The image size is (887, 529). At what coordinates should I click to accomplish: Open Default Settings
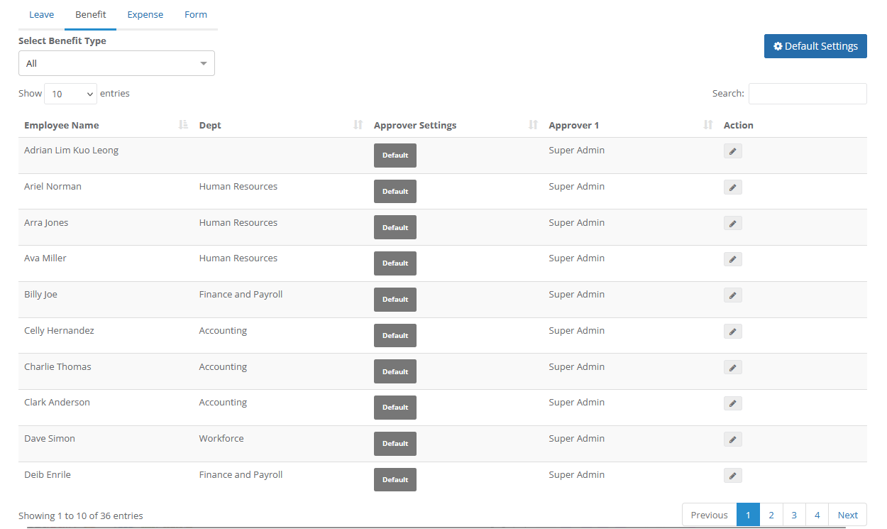click(815, 46)
